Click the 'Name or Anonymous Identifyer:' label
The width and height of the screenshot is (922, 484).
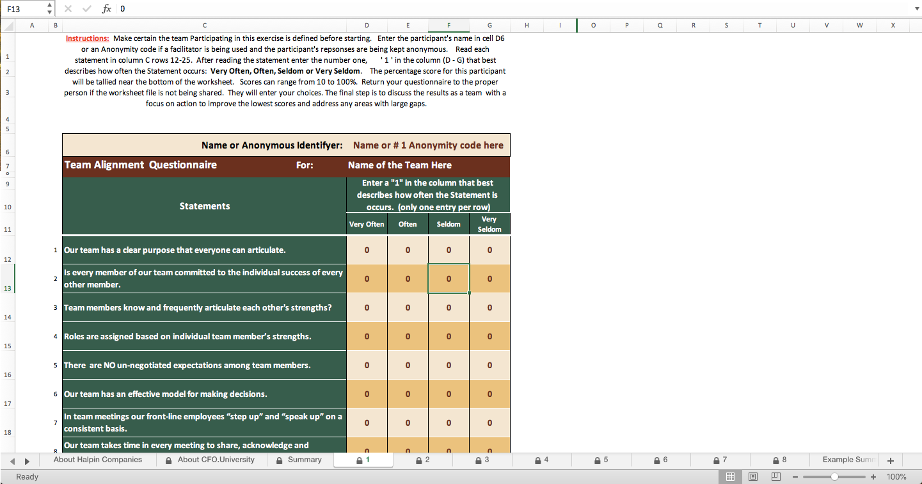pyautogui.click(x=271, y=145)
